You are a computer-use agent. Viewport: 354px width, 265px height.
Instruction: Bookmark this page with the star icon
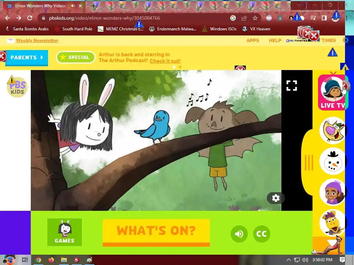point(255,18)
